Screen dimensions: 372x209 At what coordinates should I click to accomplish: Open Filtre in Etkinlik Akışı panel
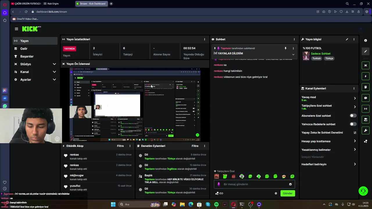click(x=120, y=146)
